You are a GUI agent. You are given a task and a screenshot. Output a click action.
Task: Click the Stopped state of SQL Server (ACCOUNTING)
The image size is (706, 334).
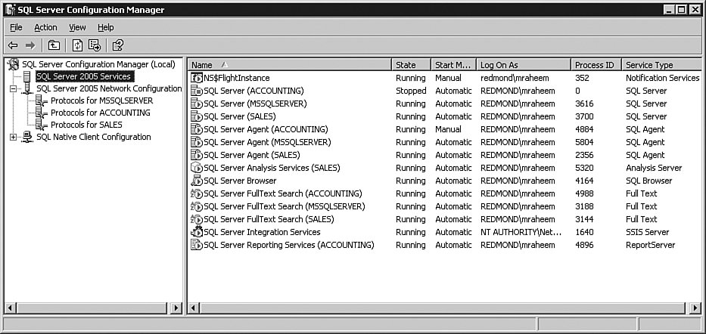pos(411,91)
